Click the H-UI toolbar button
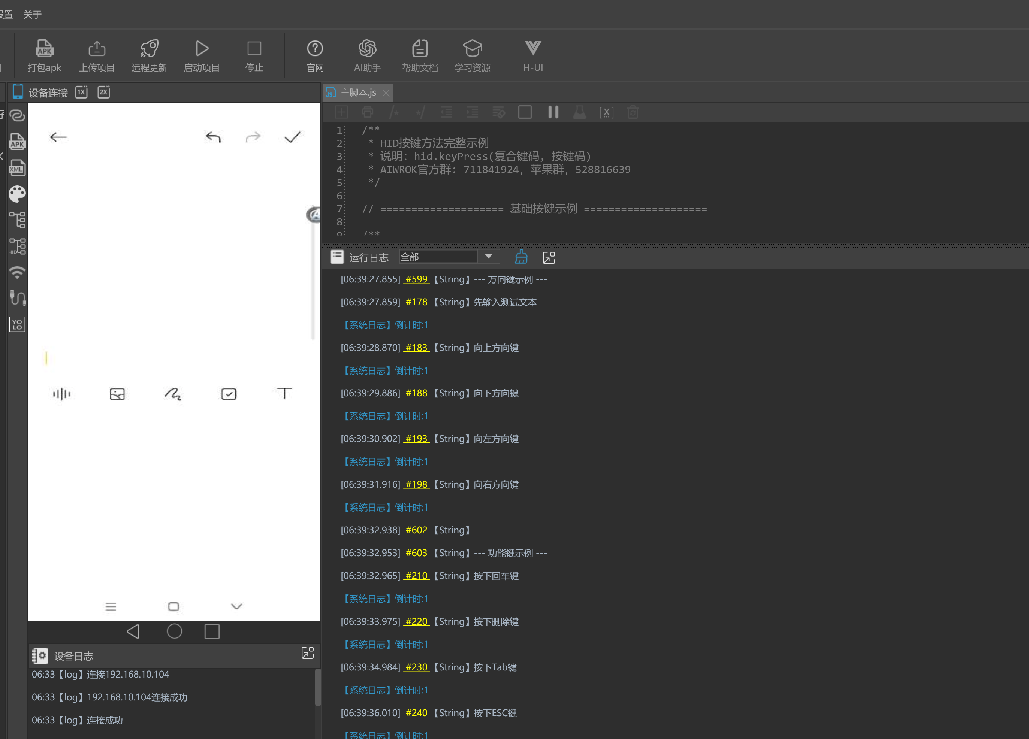The height and width of the screenshot is (739, 1029). coord(533,56)
